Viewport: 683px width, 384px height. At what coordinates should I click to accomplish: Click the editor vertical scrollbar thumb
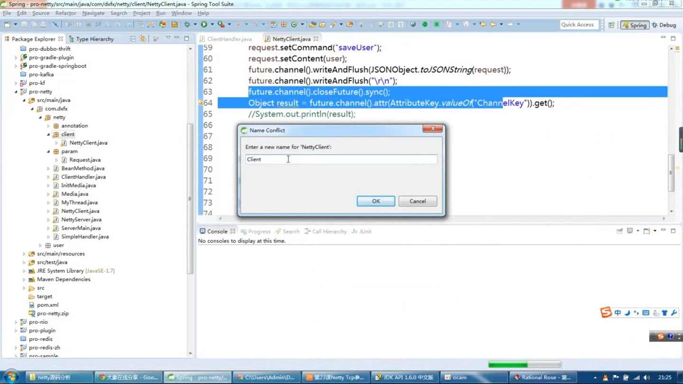[x=671, y=174]
